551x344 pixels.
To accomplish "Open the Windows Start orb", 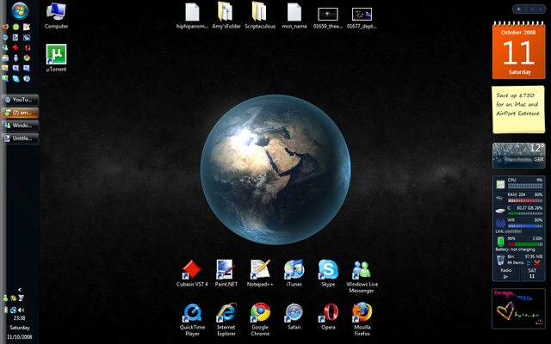I will tap(15, 11).
